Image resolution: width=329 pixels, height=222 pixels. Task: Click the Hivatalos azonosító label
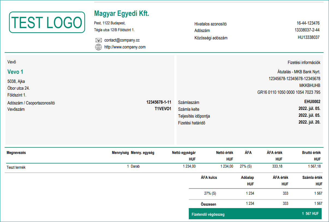click(x=211, y=24)
